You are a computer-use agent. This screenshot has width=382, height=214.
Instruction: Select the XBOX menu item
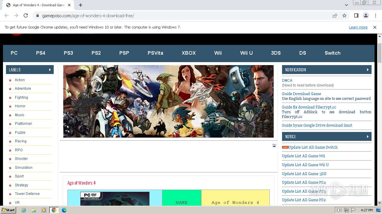189,53
